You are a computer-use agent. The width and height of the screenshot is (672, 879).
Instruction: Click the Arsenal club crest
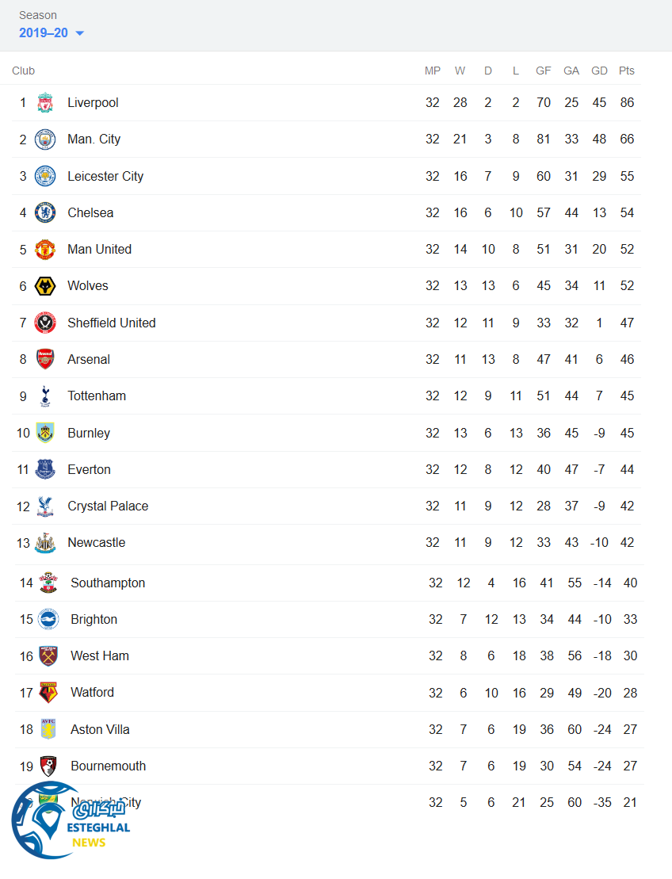(45, 360)
